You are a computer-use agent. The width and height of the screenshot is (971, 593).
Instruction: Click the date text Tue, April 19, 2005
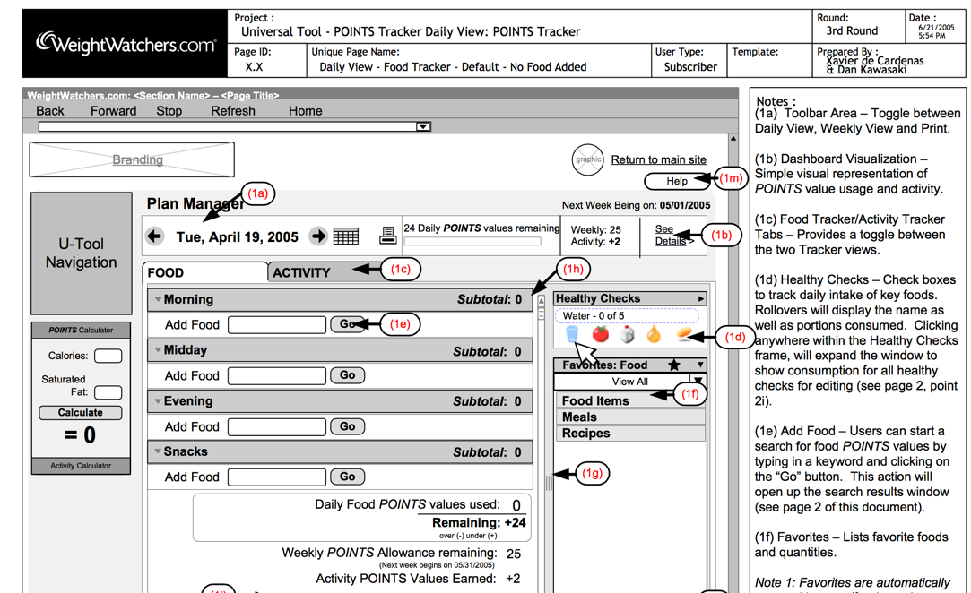[x=238, y=237]
